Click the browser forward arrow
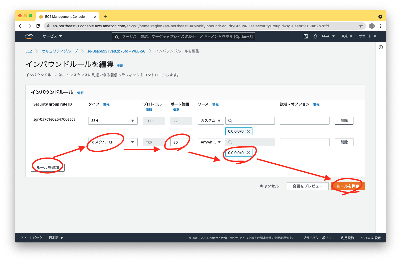 click(29, 26)
